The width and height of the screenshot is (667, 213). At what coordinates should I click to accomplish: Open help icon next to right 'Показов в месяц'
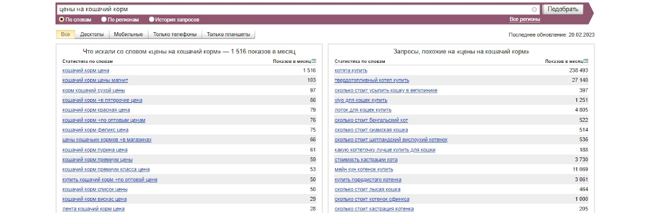click(x=586, y=61)
